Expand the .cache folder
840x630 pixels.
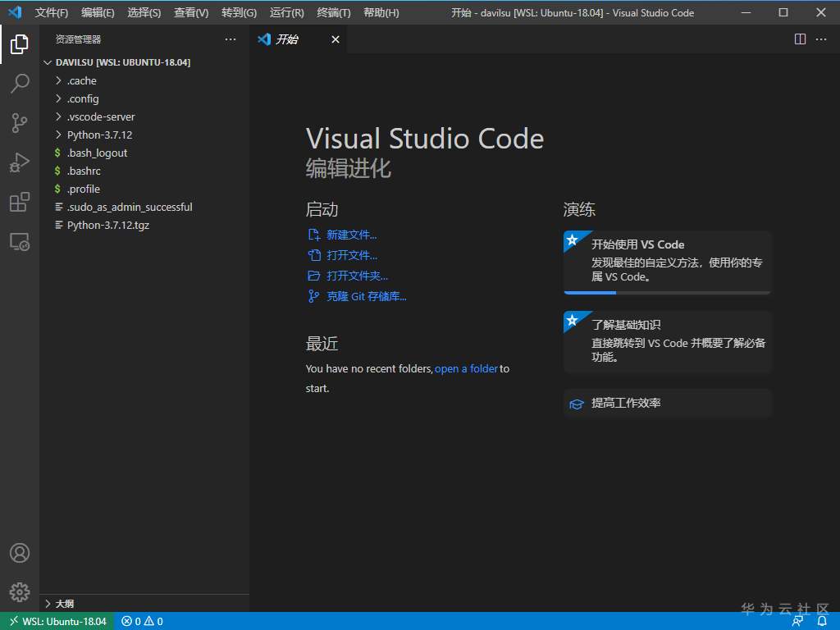[81, 80]
